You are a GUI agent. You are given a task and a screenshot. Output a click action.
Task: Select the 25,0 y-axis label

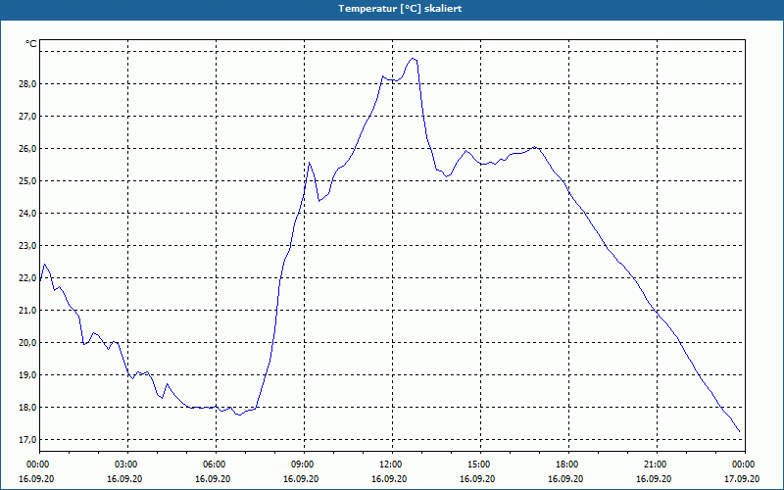(x=27, y=181)
